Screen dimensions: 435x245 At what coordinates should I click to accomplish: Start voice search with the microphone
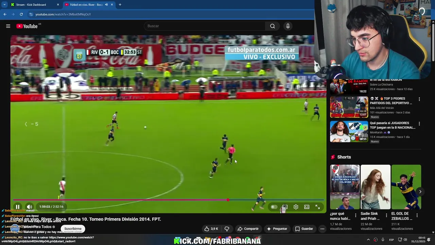point(288,26)
